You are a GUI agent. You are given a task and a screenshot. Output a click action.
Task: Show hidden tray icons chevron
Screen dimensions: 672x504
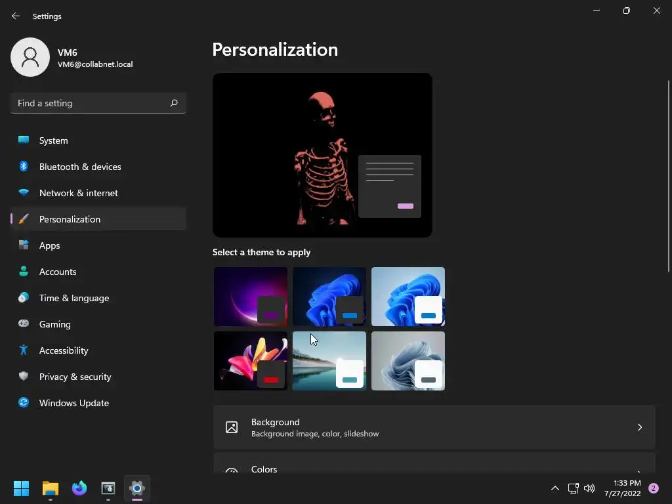pos(555,488)
